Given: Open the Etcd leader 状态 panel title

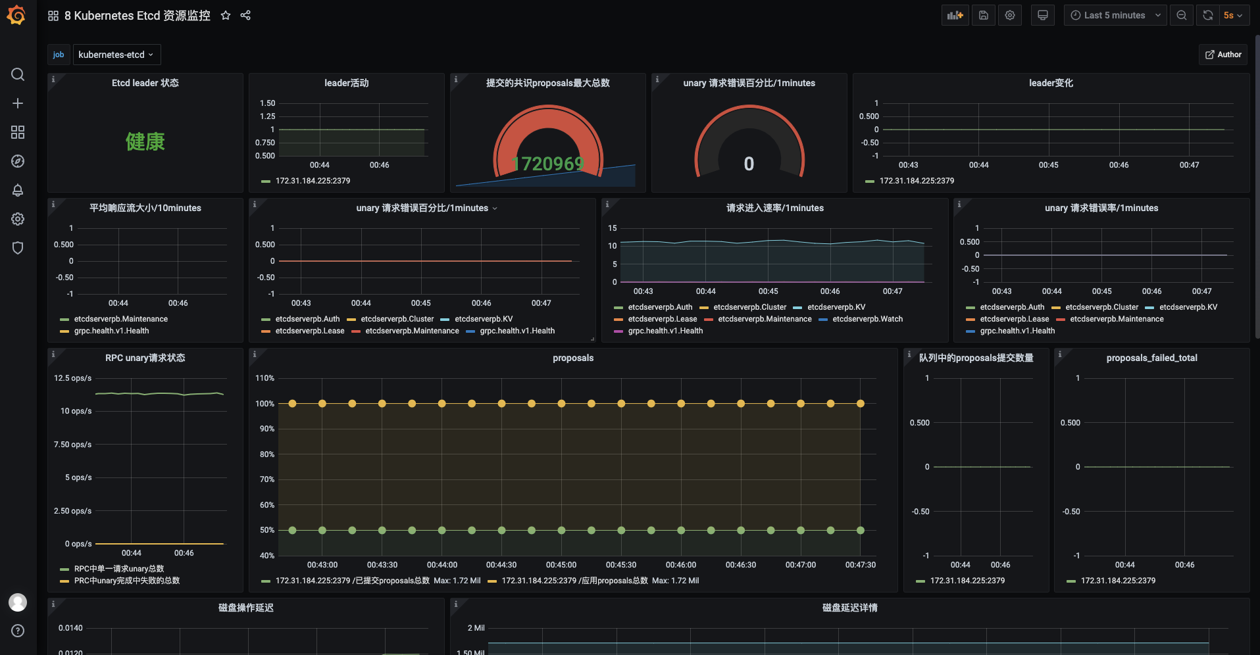Looking at the screenshot, I should (145, 83).
